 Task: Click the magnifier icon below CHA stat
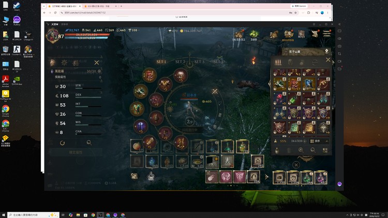point(89,143)
